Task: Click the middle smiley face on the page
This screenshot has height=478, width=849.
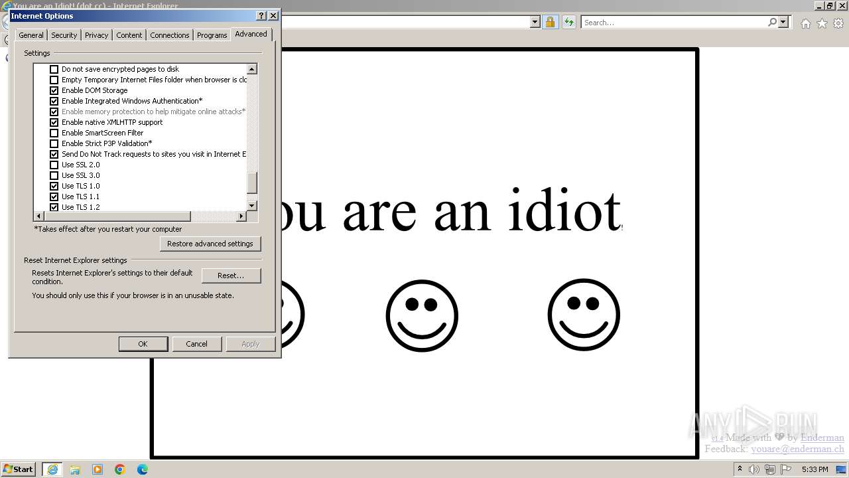Action: tap(422, 315)
